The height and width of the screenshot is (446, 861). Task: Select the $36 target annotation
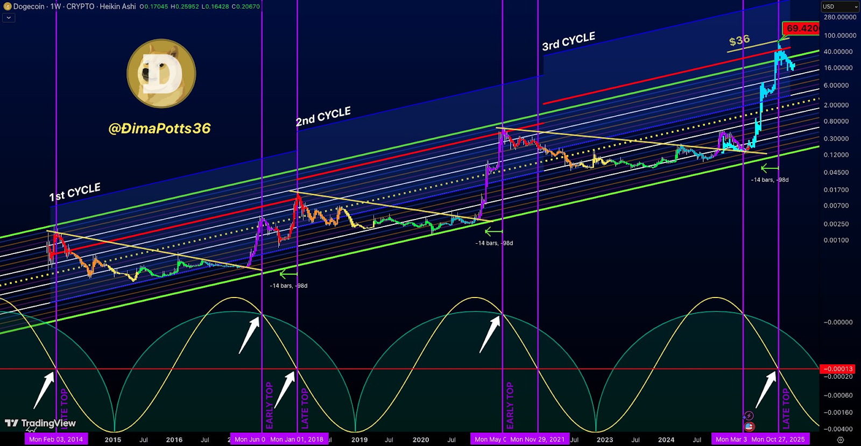click(739, 41)
